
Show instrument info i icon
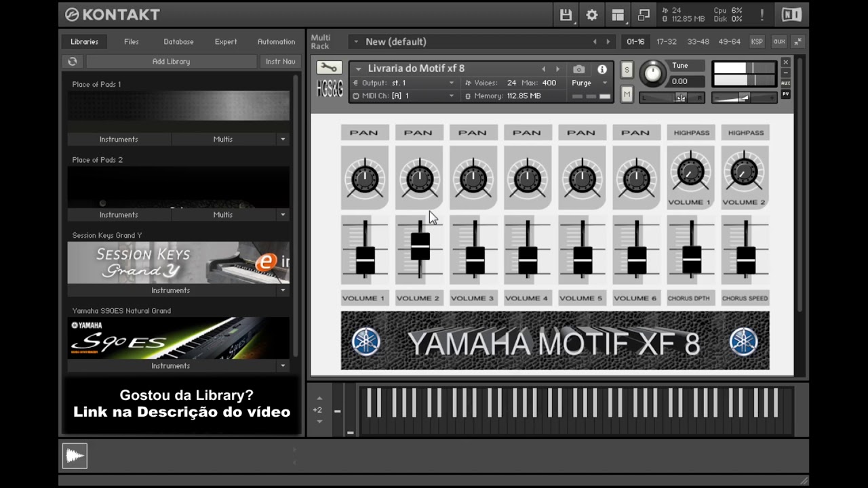[601, 69]
